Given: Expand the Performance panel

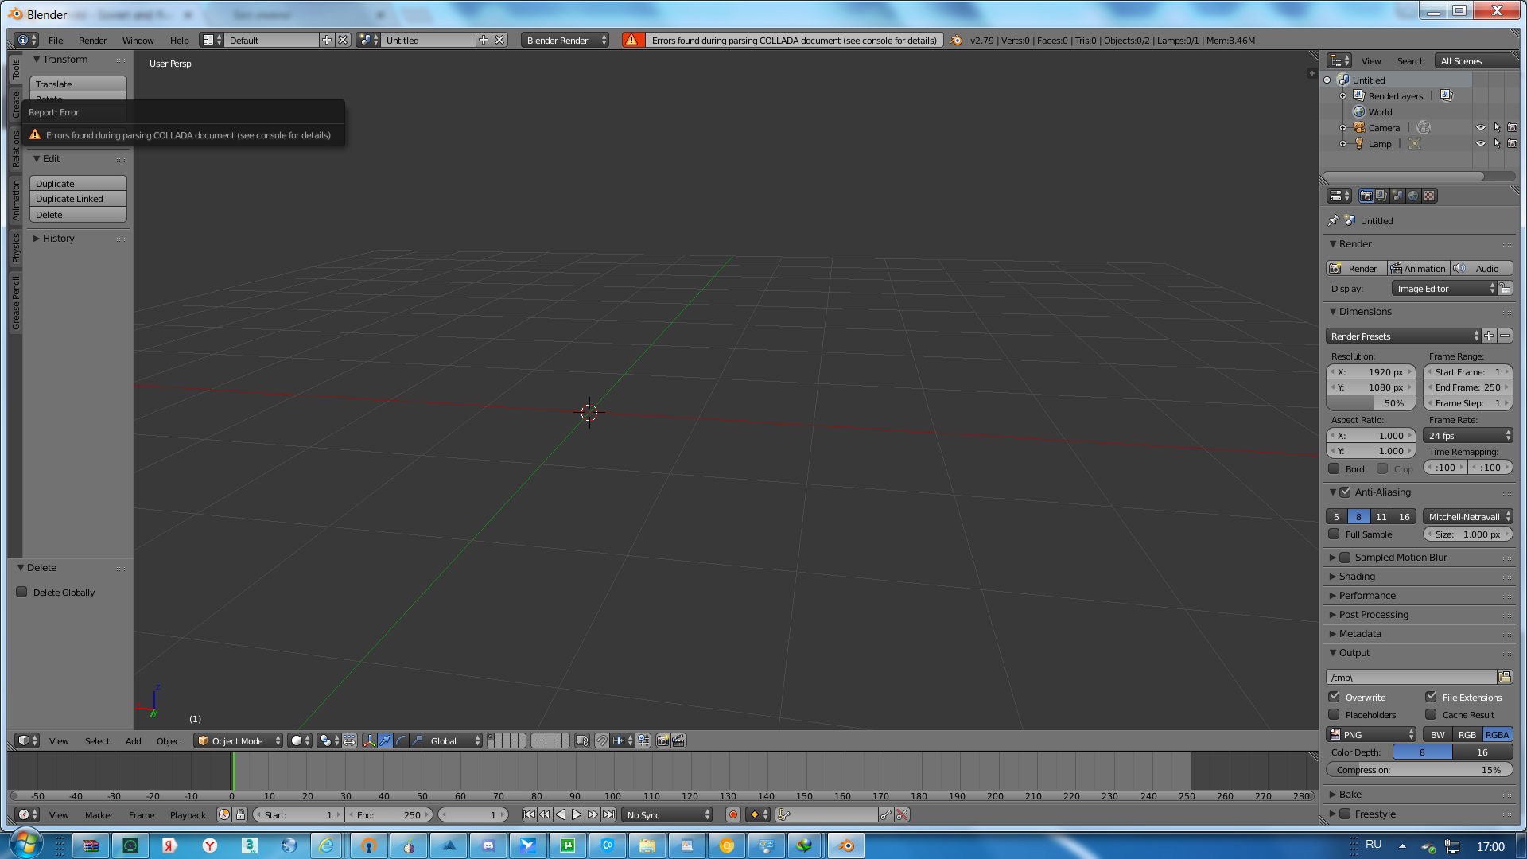Looking at the screenshot, I should [x=1366, y=595].
